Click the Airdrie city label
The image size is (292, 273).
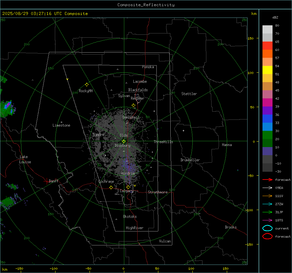pos(128,173)
